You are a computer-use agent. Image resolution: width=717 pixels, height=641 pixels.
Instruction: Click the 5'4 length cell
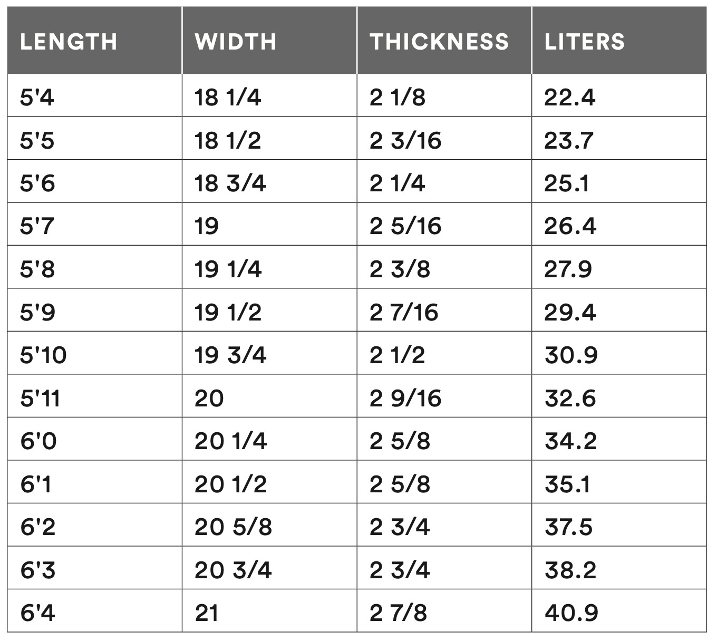point(37,98)
